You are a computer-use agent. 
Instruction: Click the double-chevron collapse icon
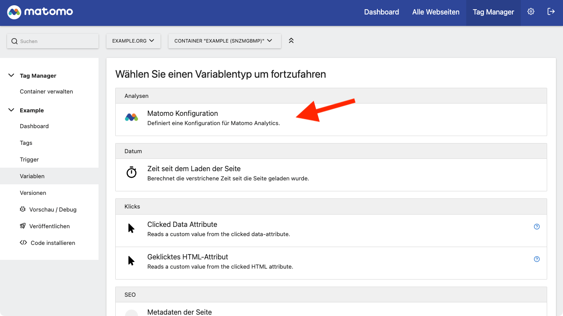coord(291,40)
